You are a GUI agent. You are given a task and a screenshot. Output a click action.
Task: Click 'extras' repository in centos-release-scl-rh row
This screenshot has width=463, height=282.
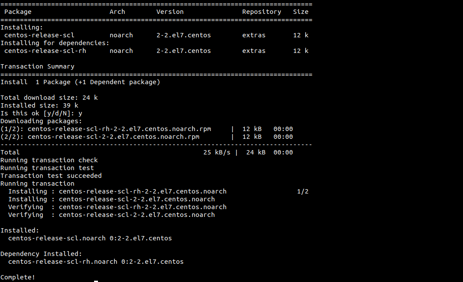pos(254,51)
